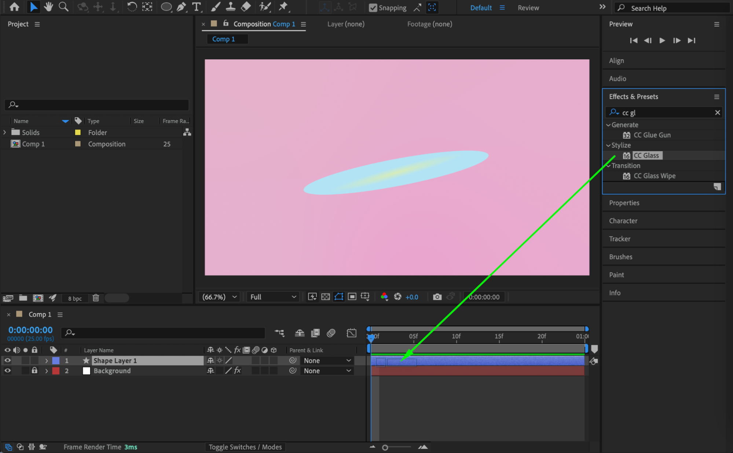Select the Hand tool
Screen dimensions: 733x453
[x=48, y=7]
